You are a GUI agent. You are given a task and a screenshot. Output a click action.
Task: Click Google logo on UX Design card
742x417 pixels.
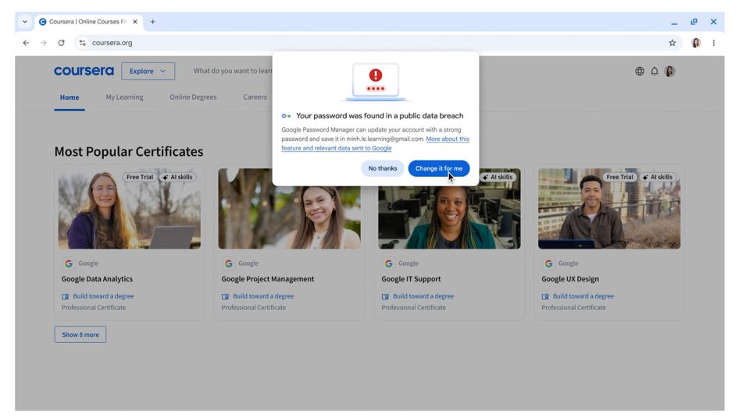(x=548, y=263)
